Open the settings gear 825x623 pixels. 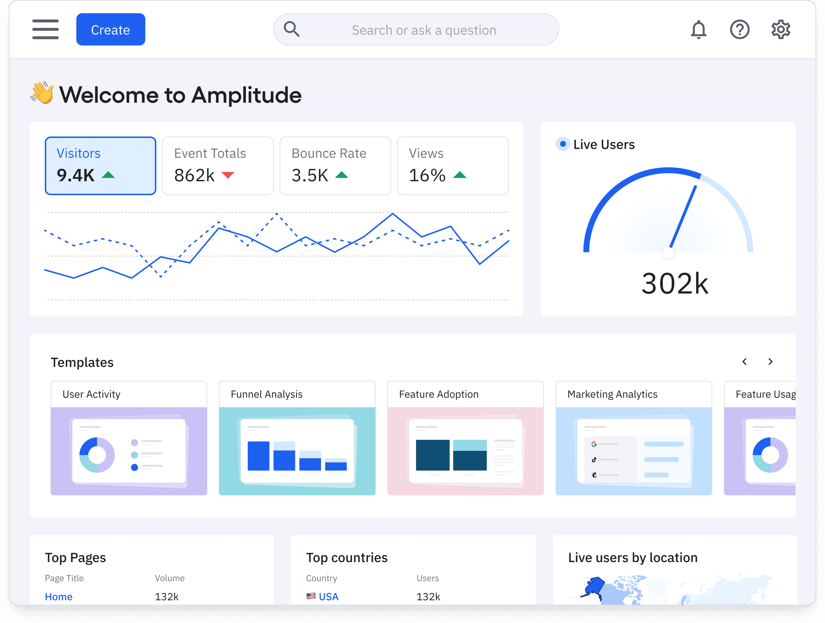(x=781, y=29)
